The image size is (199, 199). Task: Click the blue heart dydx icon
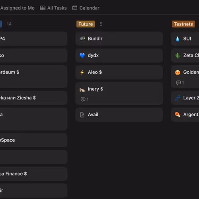pos(82,55)
